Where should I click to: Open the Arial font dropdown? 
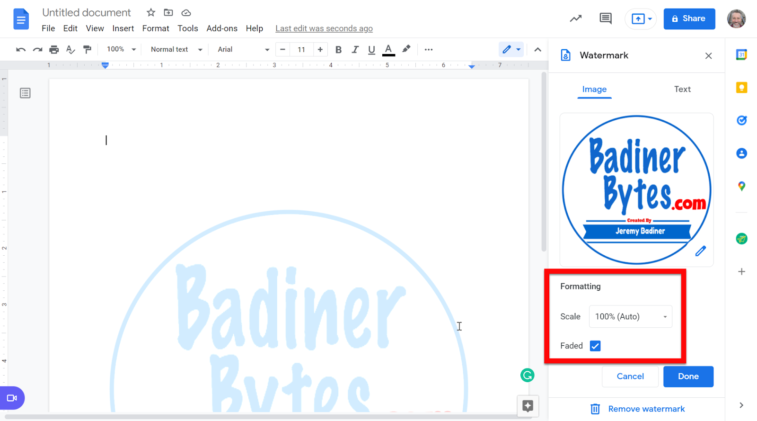coord(243,49)
